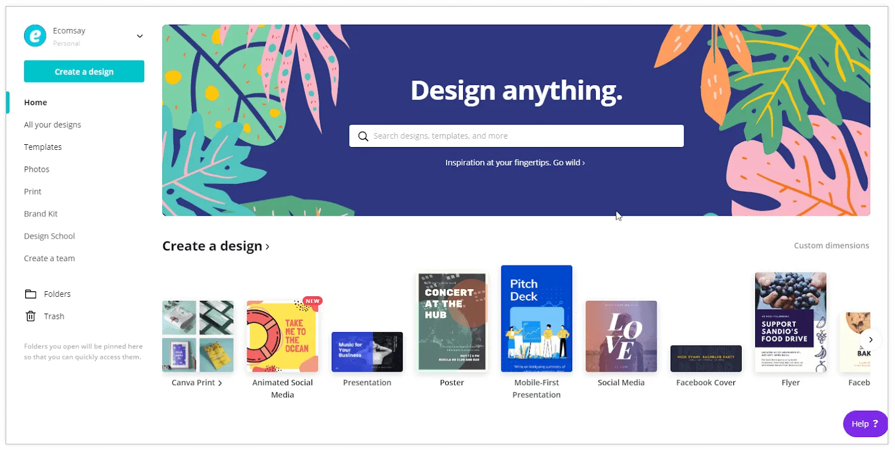The image size is (895, 450).
Task: Click Inspiration at your fingertips Go wild link
Action: click(515, 163)
